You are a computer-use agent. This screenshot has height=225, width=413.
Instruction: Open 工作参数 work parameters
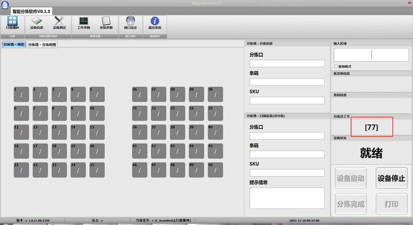tap(84, 23)
